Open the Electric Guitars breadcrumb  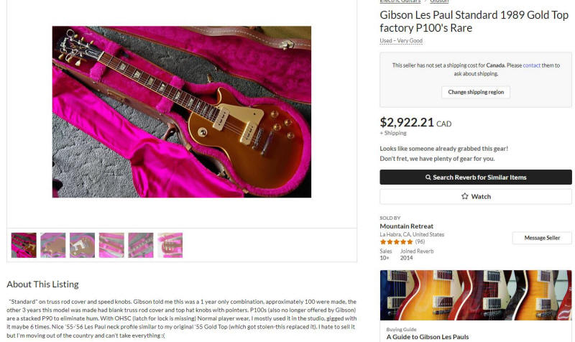click(400, 1)
